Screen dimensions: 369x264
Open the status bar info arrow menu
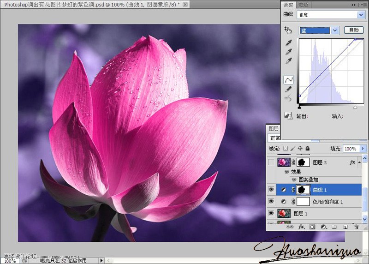point(101,260)
